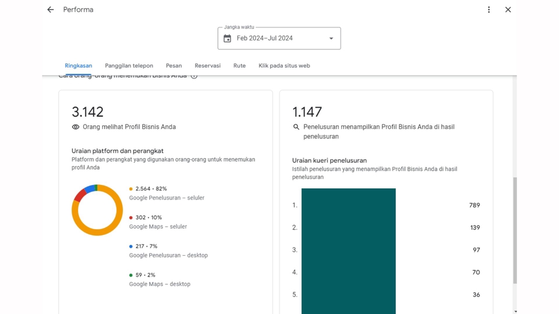Image resolution: width=559 pixels, height=314 pixels.
Task: Switch to Klik pada situs web tab
Action: click(284, 66)
